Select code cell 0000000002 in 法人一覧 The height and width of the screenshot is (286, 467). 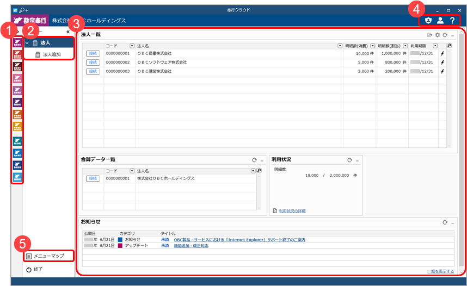coord(119,63)
